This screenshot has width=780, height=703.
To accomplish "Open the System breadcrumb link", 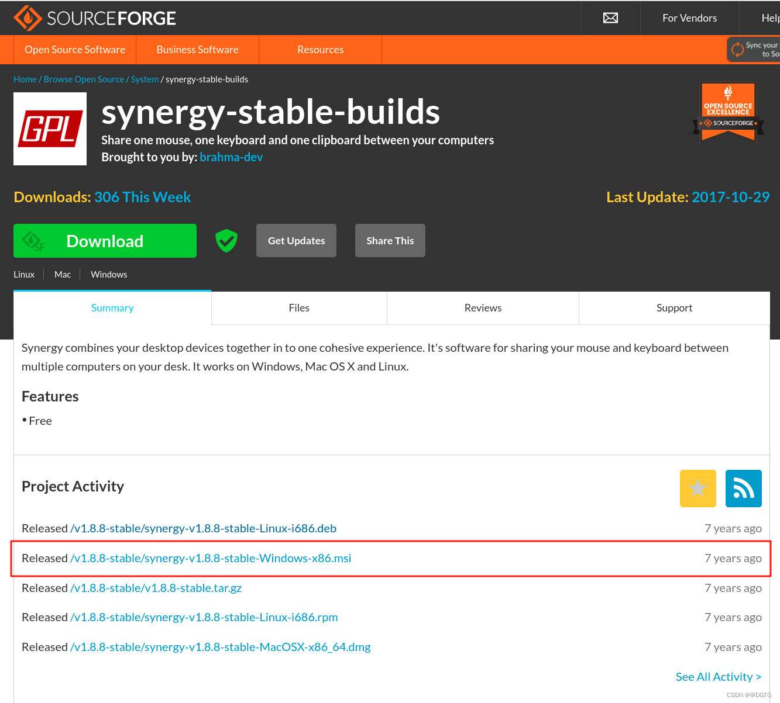I will pos(145,79).
